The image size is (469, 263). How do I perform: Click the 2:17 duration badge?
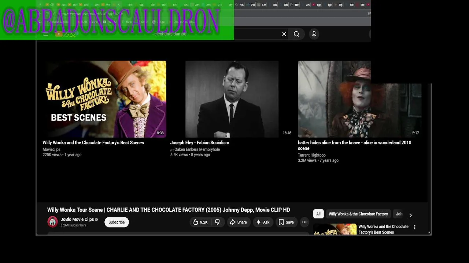416,133
